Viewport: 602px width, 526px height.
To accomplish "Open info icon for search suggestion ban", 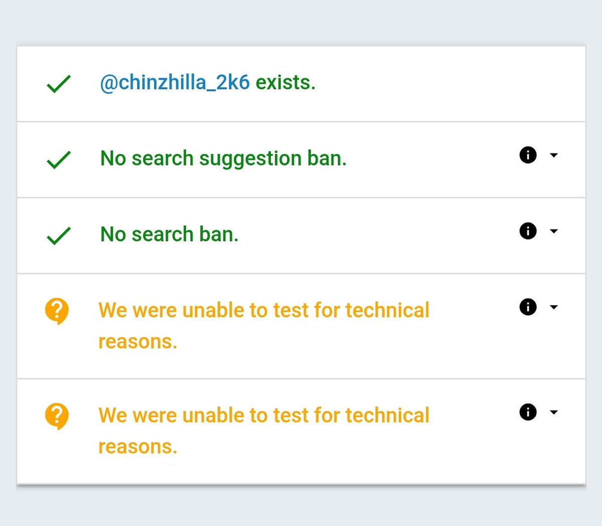I will (x=528, y=155).
